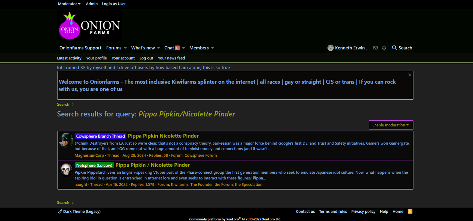The height and width of the screenshot is (221, 473).
Task: Open the Terms and rules footer link
Action: point(333,211)
